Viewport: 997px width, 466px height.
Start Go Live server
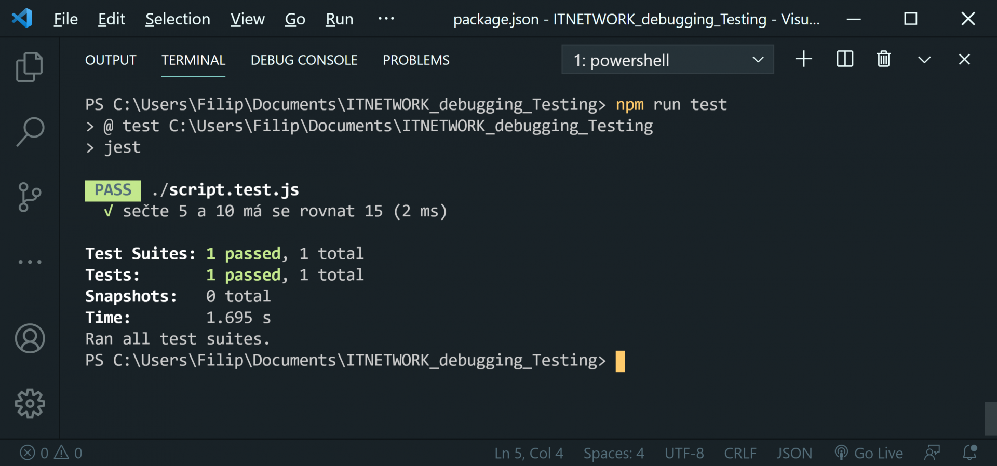(x=869, y=453)
